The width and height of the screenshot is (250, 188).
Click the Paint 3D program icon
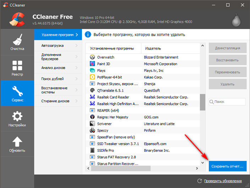pyautogui.click(x=92, y=64)
